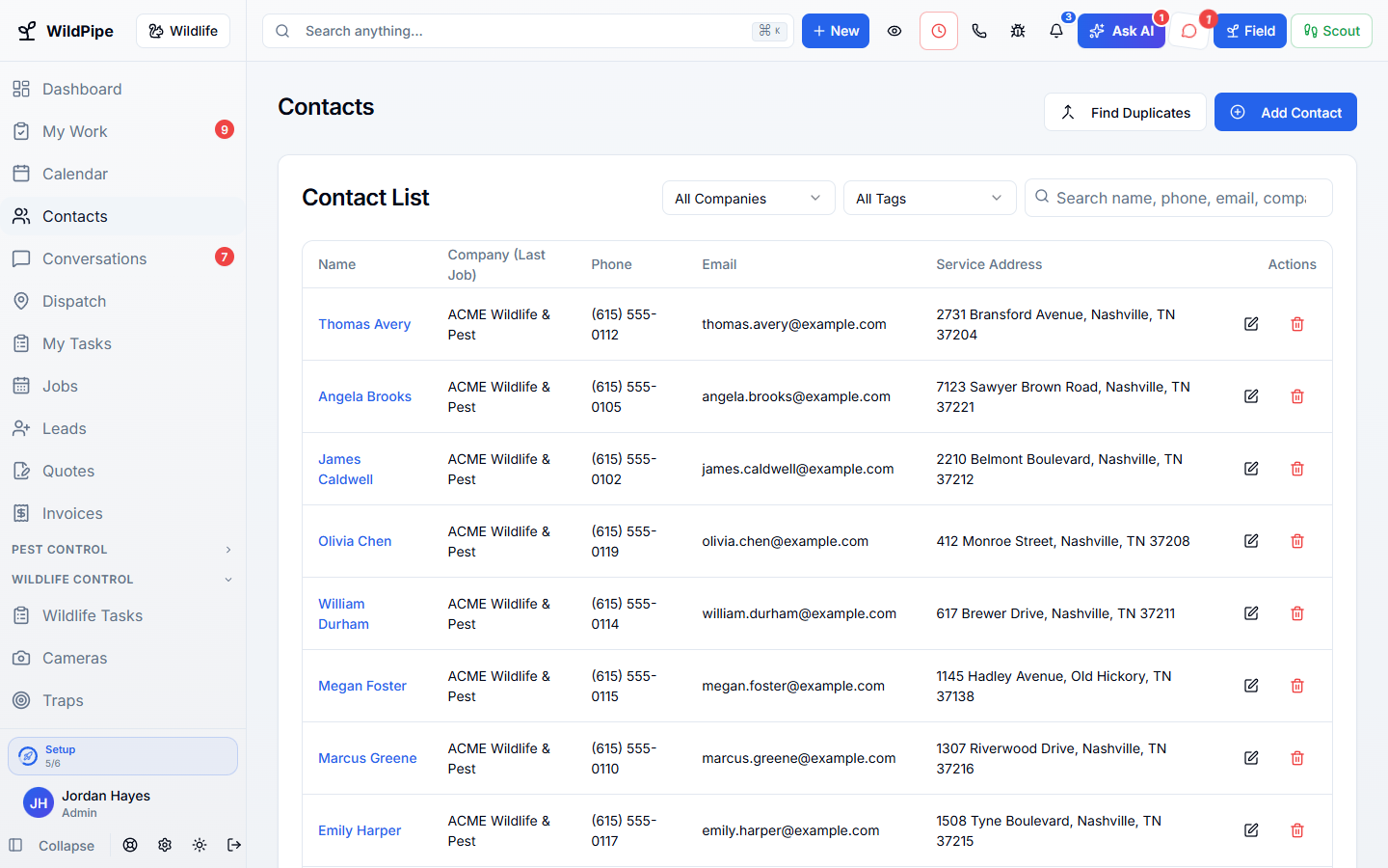Open Wildlife Tasks
Viewport: 1388px width, 868px height.
(x=122, y=615)
